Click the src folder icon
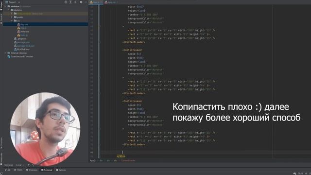 15,20
